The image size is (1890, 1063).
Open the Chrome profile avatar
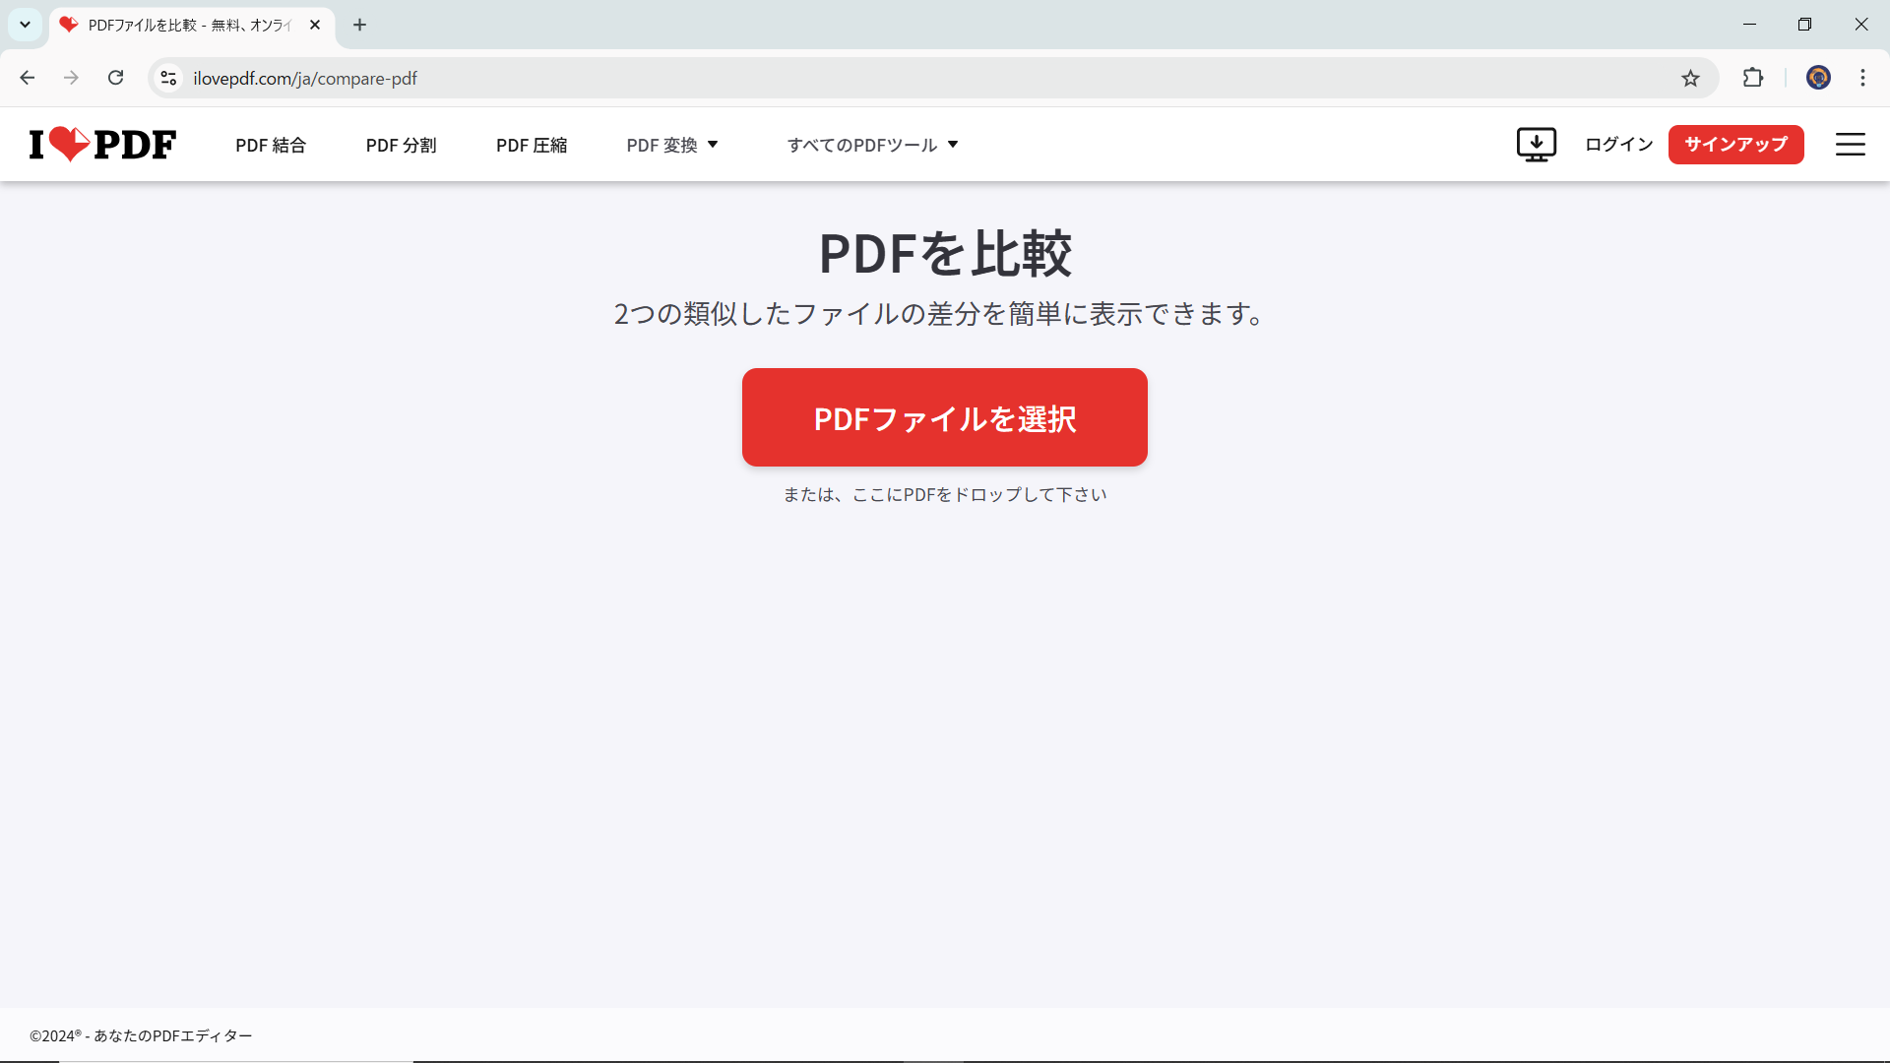pos(1818,78)
